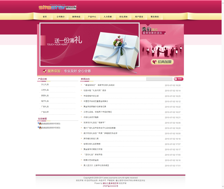Viewport: 224px width, 189px height.
Task: Open the 用户留言 navigation item
Action: (139, 17)
